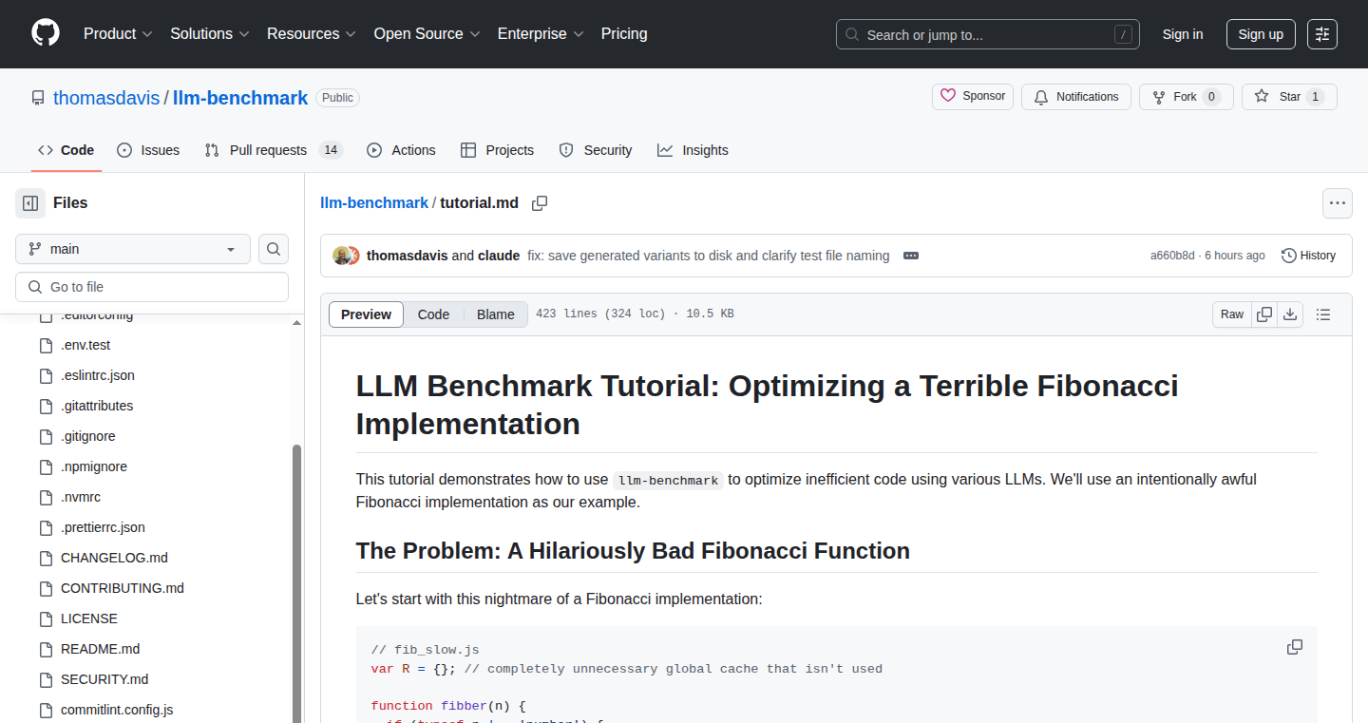Viewport: 1368px width, 723px height.
Task: Open the document outline list icon
Action: 1323,314
